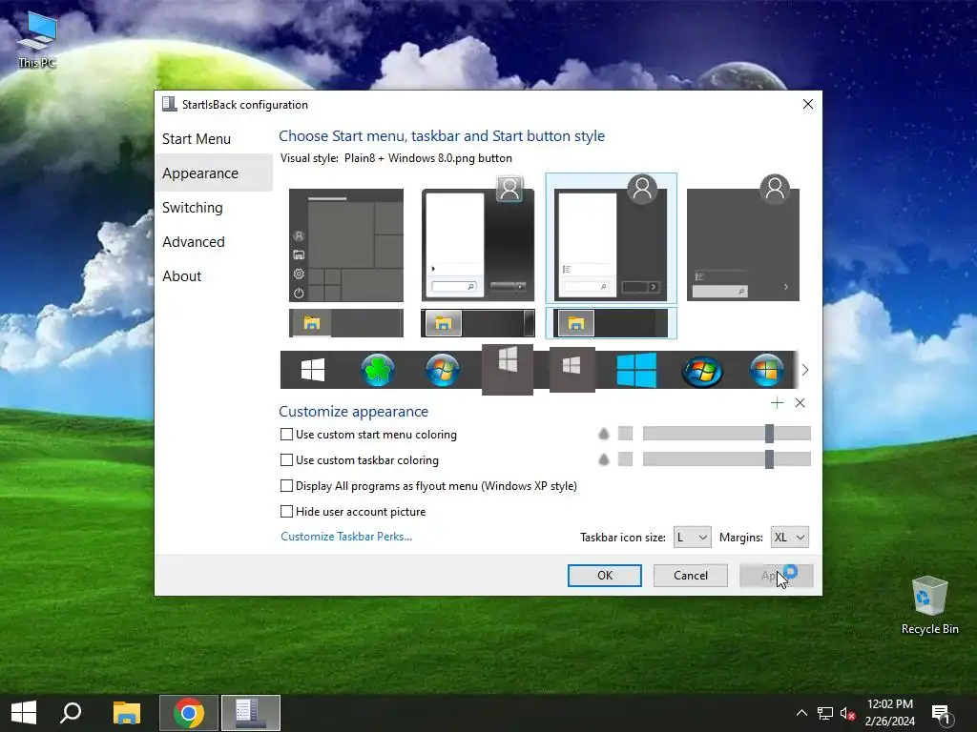Image resolution: width=977 pixels, height=732 pixels.
Task: Open the Windows Start button on taskbar
Action: point(24,713)
